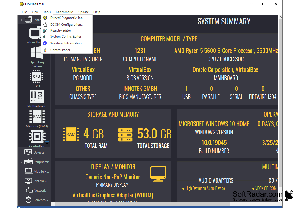Open the View menu

pyautogui.click(x=35, y=12)
